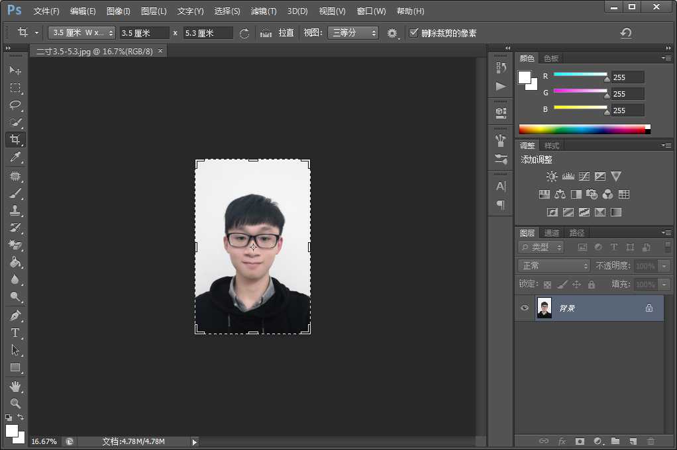Select the Zoom tool in toolbox

click(x=15, y=403)
